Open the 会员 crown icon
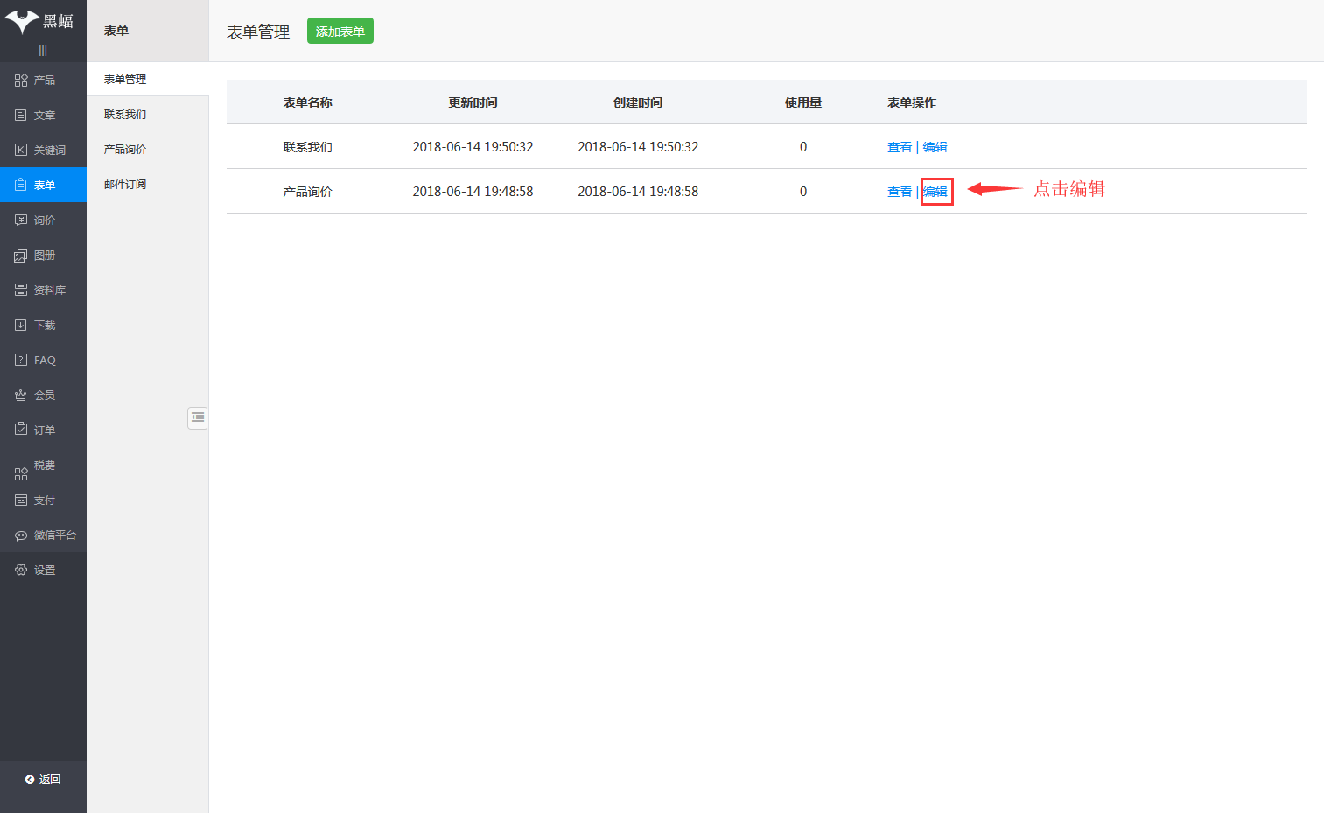Image resolution: width=1324 pixels, height=813 pixels. click(21, 396)
